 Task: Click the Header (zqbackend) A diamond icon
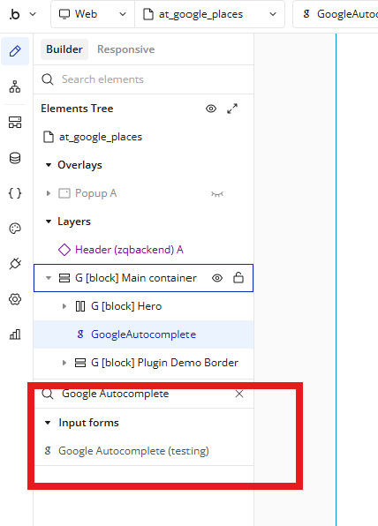[64, 250]
